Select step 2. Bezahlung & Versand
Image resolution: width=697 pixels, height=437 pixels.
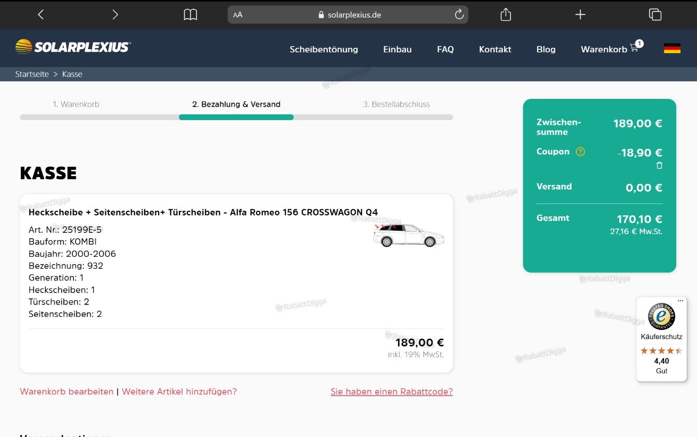(236, 104)
